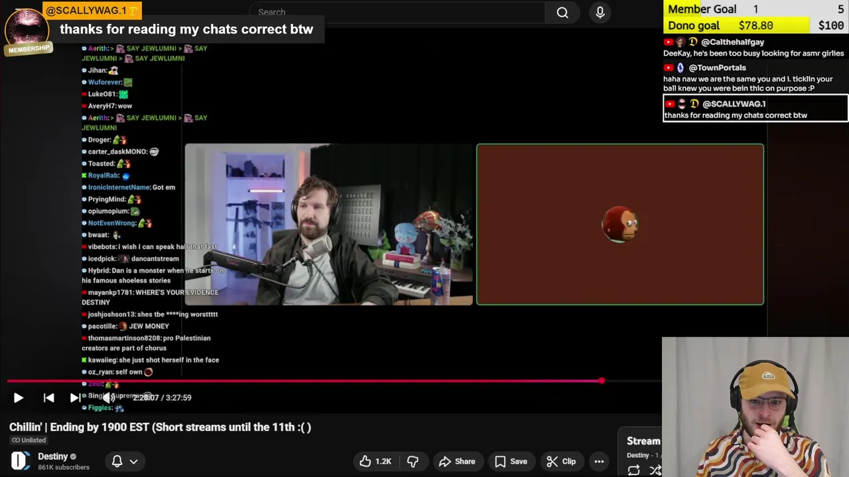Click @TownPortals username in overlay chat
The image size is (849, 477).
[717, 68]
